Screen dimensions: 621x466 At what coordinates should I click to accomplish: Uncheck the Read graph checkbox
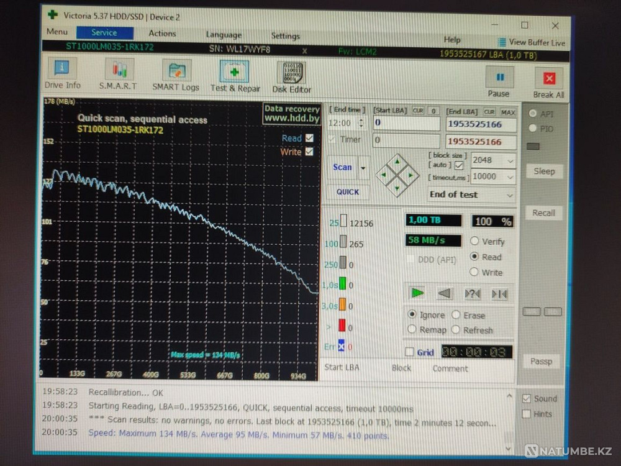click(x=309, y=138)
